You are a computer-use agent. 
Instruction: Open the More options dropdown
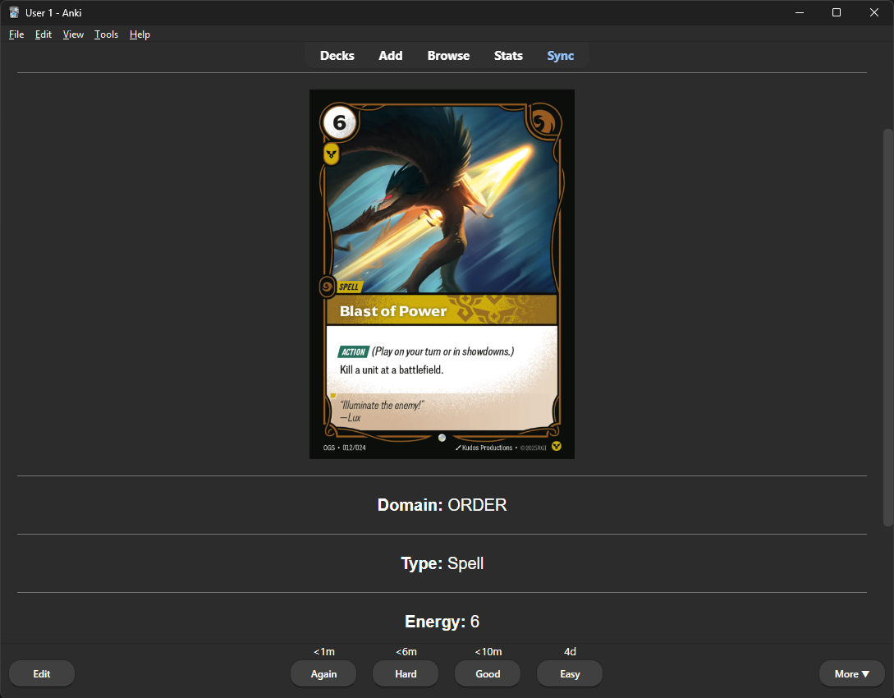coord(851,673)
